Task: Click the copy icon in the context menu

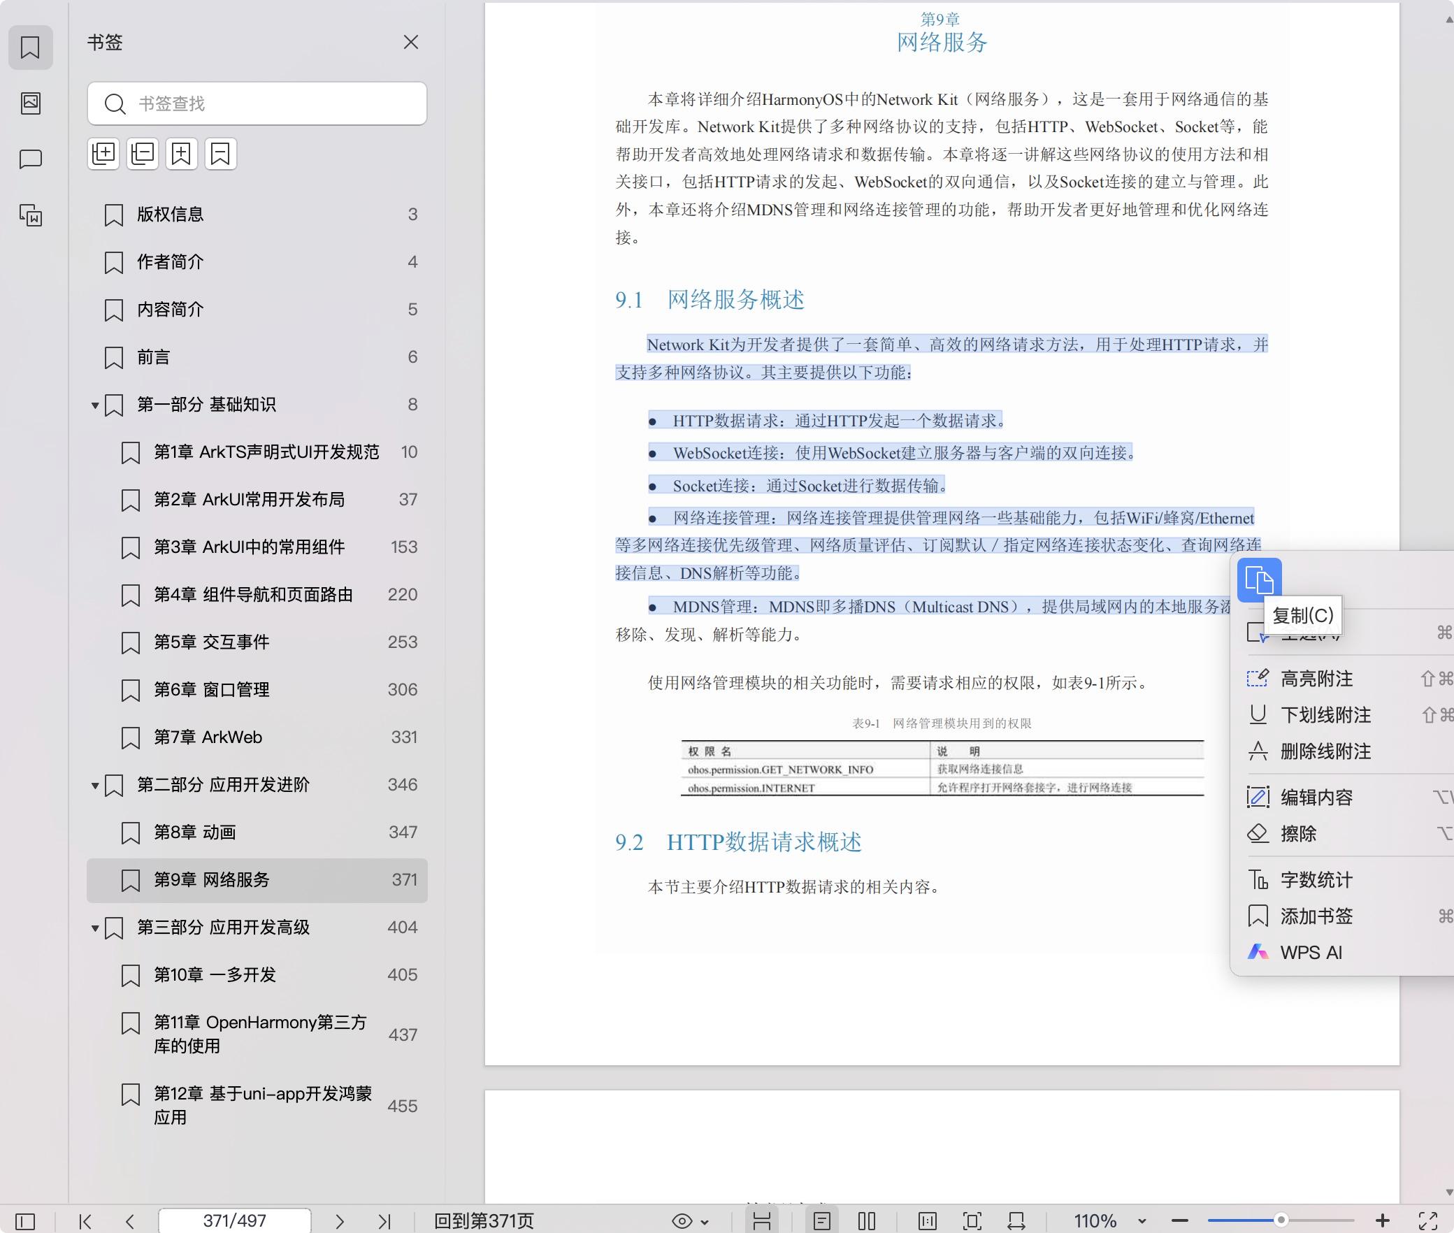Action: point(1259,580)
